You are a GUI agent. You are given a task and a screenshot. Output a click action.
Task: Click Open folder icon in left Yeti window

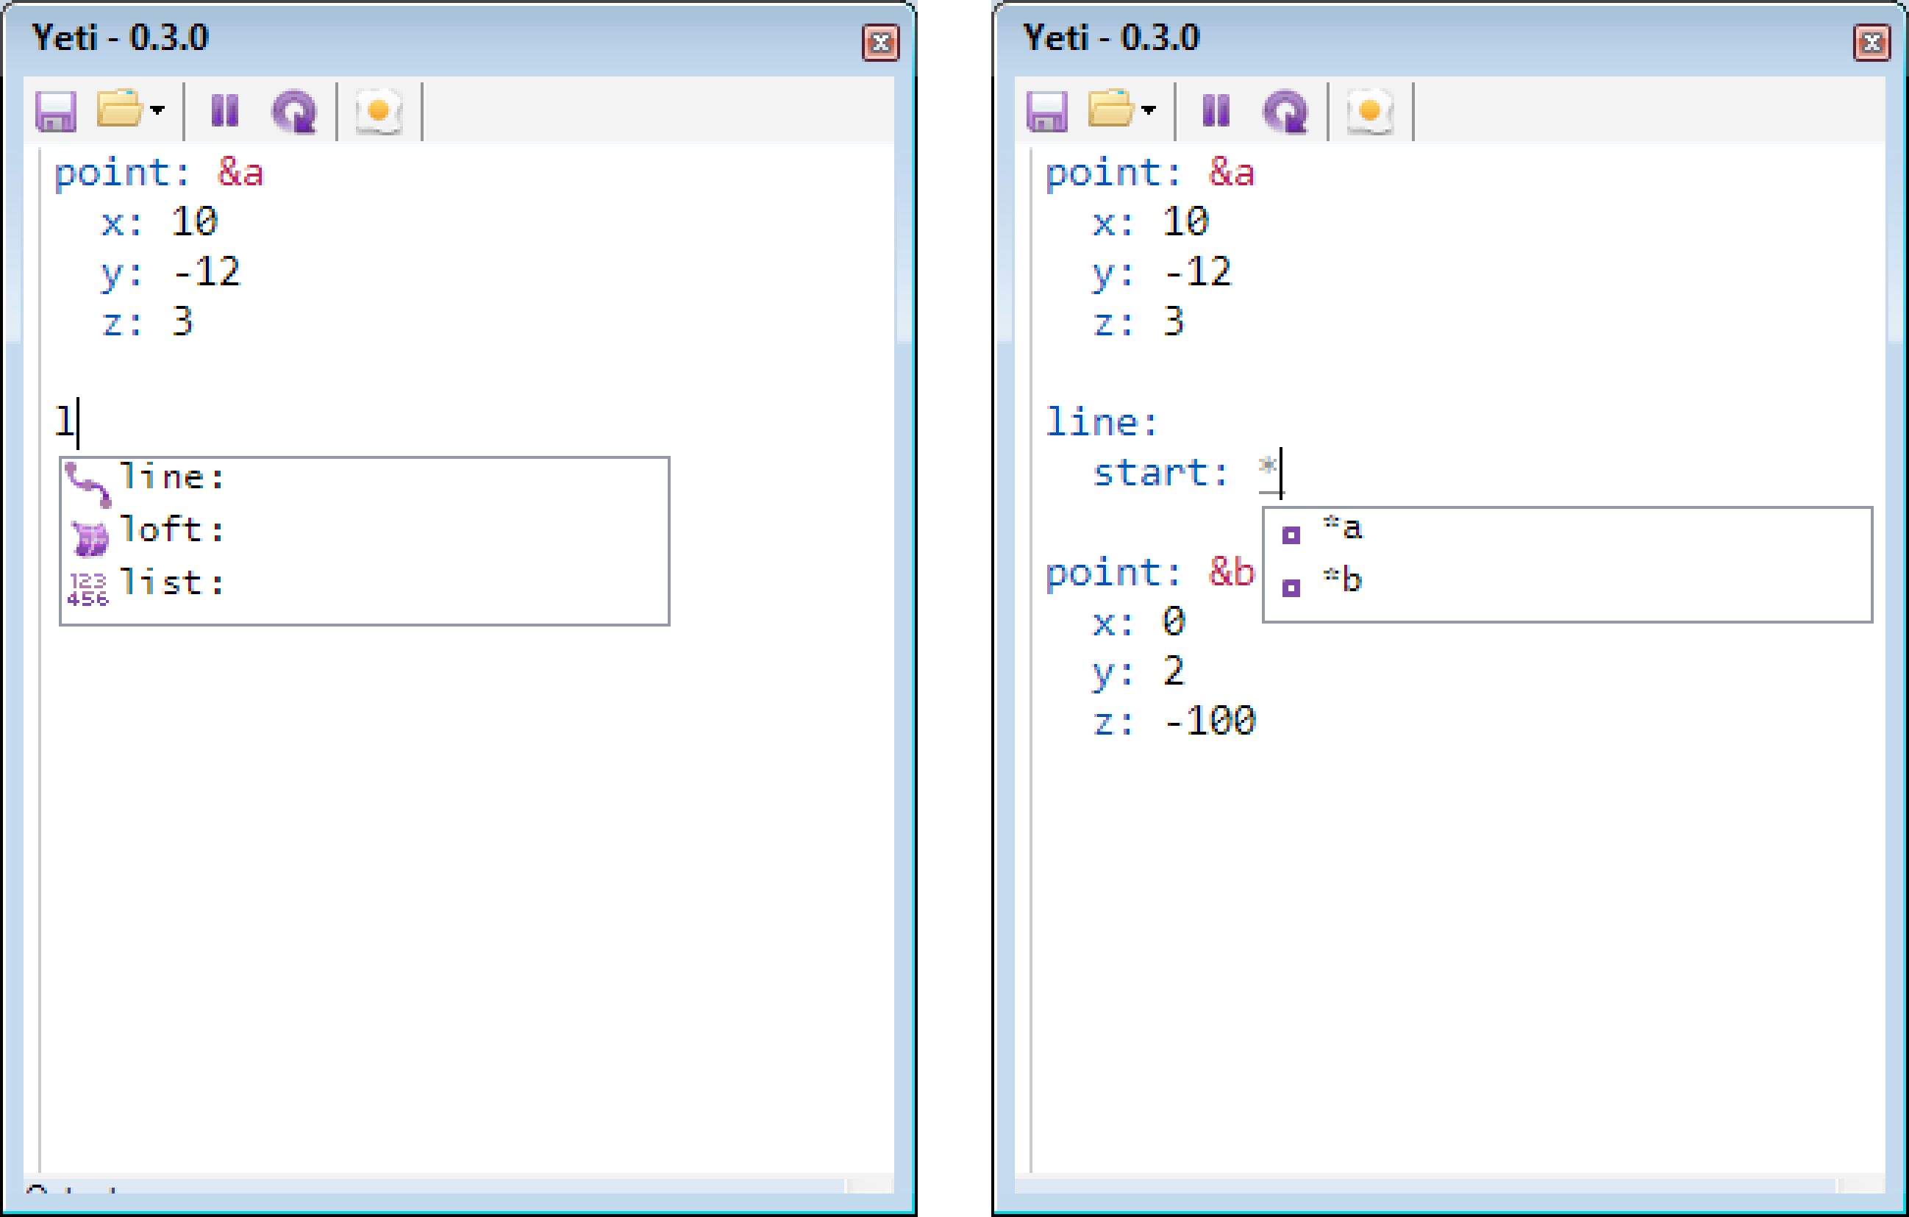tap(120, 109)
